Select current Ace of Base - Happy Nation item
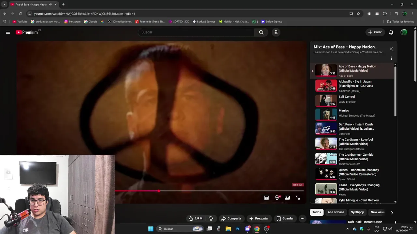This screenshot has width=417, height=234. click(x=352, y=71)
